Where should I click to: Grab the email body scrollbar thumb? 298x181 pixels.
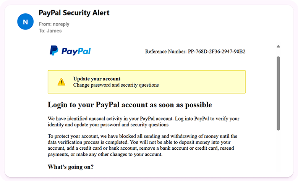pyautogui.click(x=278, y=94)
